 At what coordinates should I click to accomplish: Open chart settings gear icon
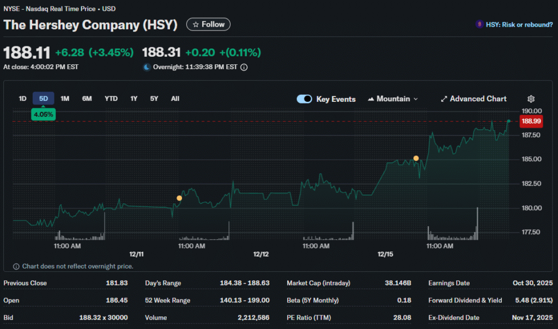(x=531, y=99)
